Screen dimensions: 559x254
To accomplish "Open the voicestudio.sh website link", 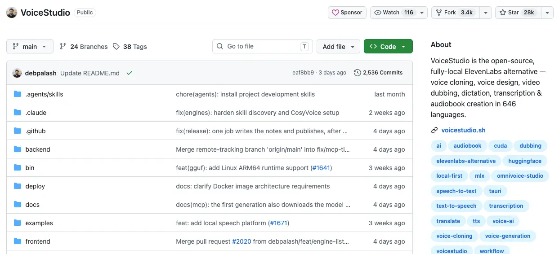I will coord(463,130).
